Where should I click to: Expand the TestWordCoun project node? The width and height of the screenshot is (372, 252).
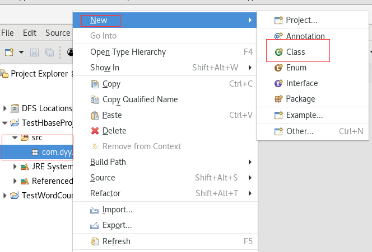4,196
